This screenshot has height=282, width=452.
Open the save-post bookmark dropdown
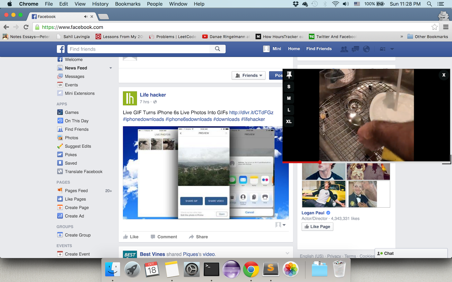coord(281,225)
